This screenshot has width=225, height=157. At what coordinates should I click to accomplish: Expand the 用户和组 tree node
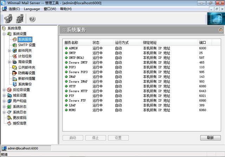(x=4, y=101)
